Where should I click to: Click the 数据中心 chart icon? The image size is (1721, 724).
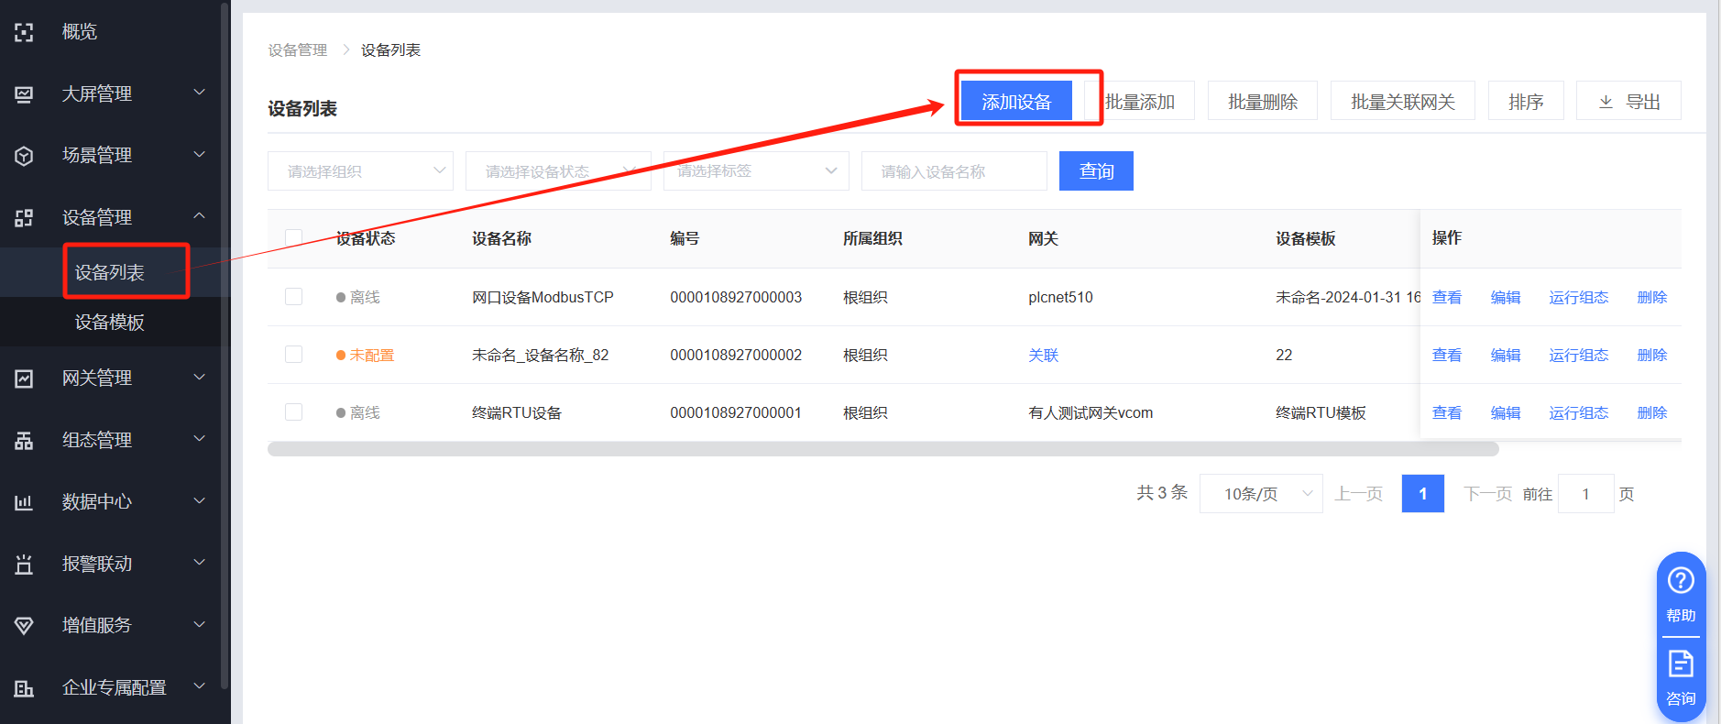pyautogui.click(x=24, y=502)
